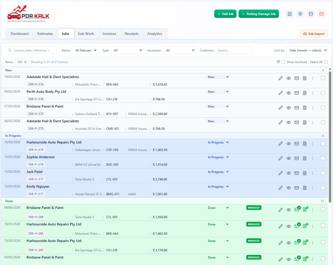Open the New status dropdown for JOB-H-276
Viewport: 333px width, 265px height.
218,77
